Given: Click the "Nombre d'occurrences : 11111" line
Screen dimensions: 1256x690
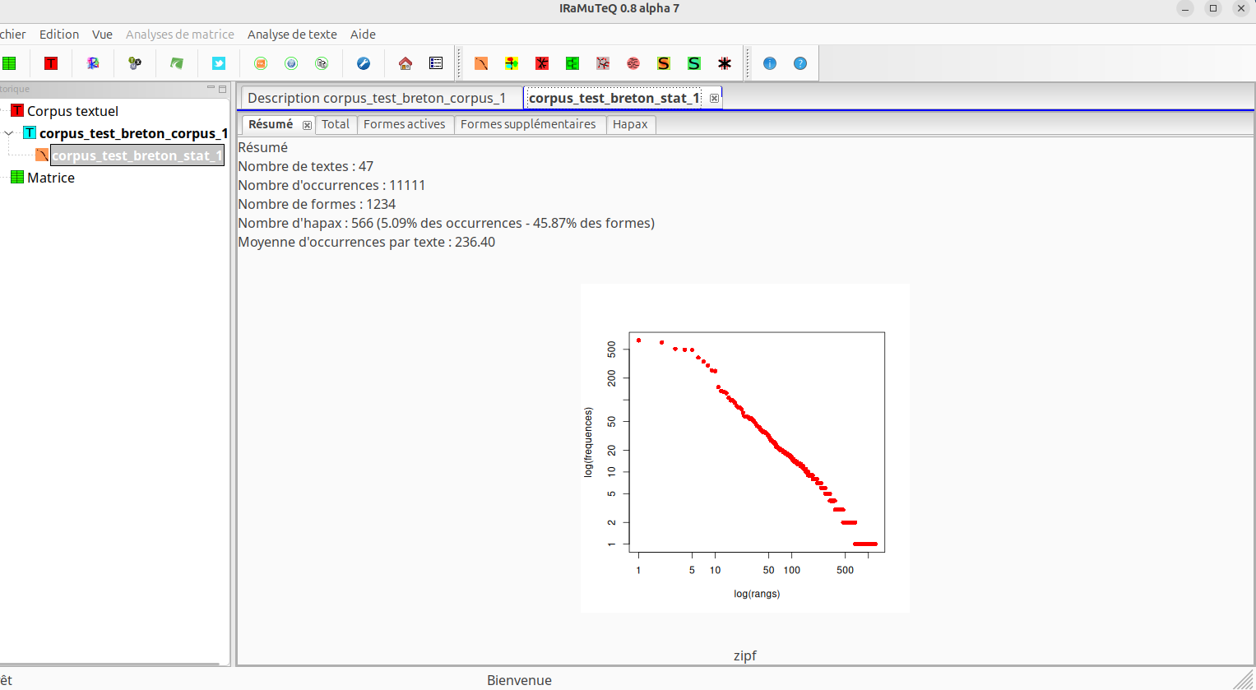Looking at the screenshot, I should coord(331,185).
